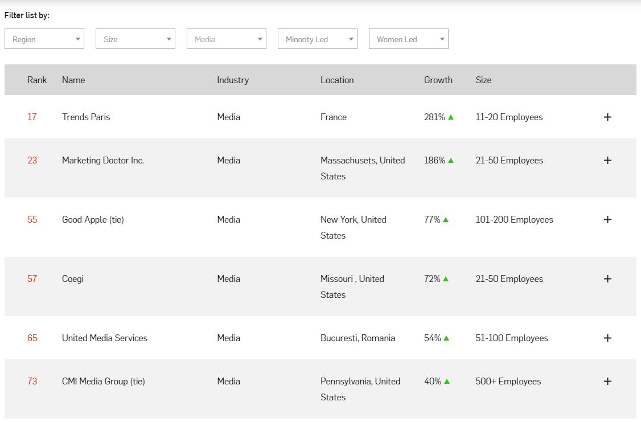Click the 77% growth value
Viewport: 641px width, 422px height.
(x=432, y=220)
